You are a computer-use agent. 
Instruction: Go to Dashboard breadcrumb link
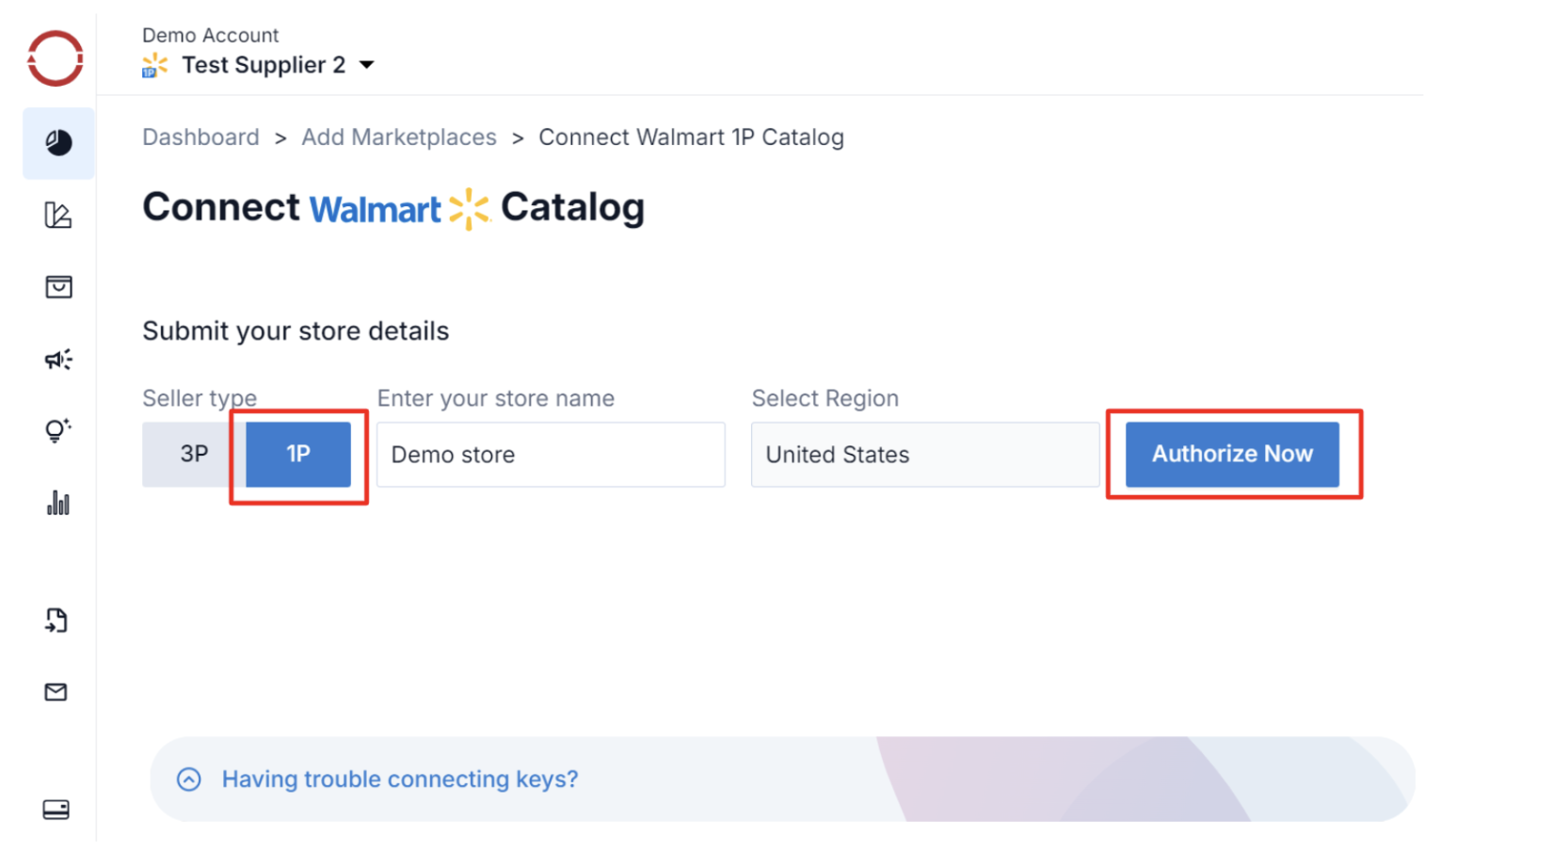click(x=200, y=137)
